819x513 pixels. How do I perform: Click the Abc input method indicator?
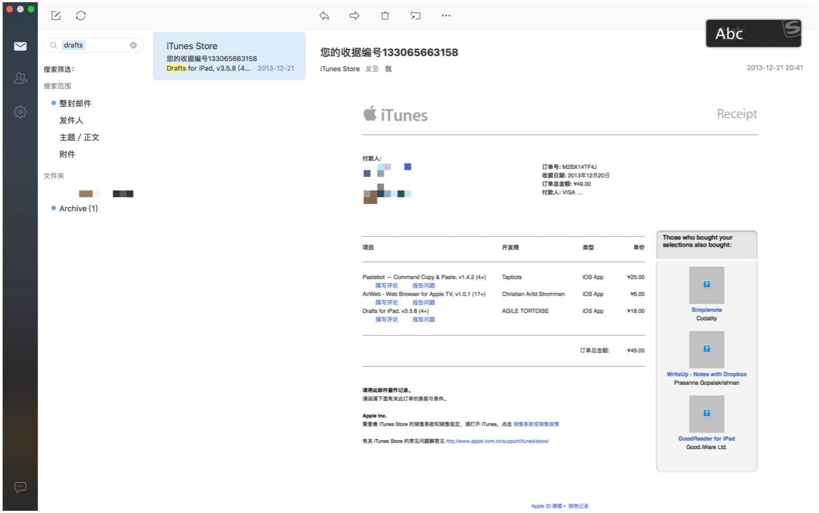coord(753,34)
